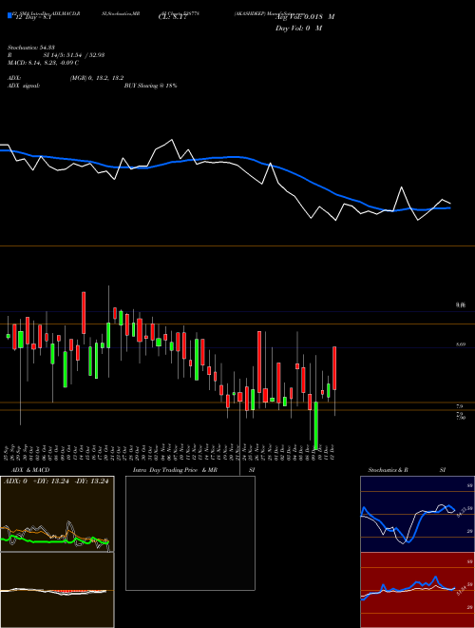Open the blue-background stochastics chart
The image size is (475, 628).
point(417,514)
